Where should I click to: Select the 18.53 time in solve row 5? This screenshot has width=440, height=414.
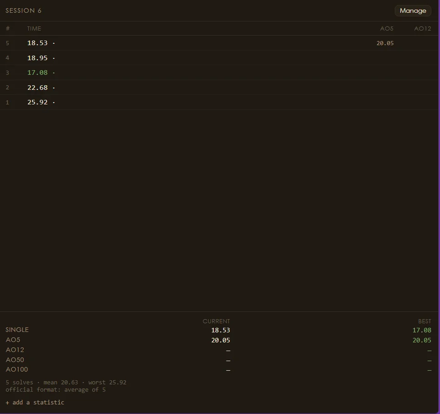[x=37, y=43]
